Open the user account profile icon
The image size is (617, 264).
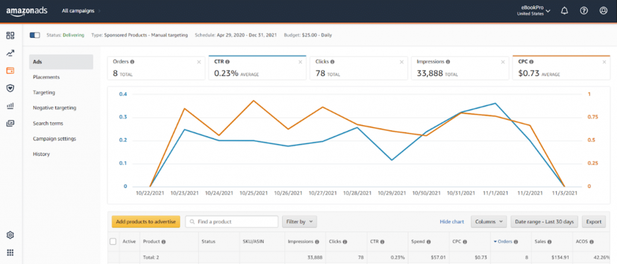point(603,11)
